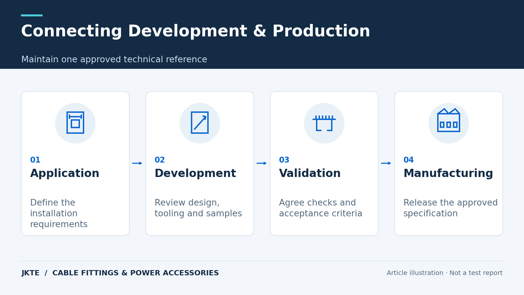Click the step number 01
Screen dimensions: 524x295
[35, 160]
